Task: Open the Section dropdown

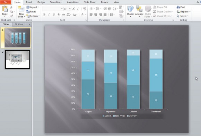Action: coord(33,16)
